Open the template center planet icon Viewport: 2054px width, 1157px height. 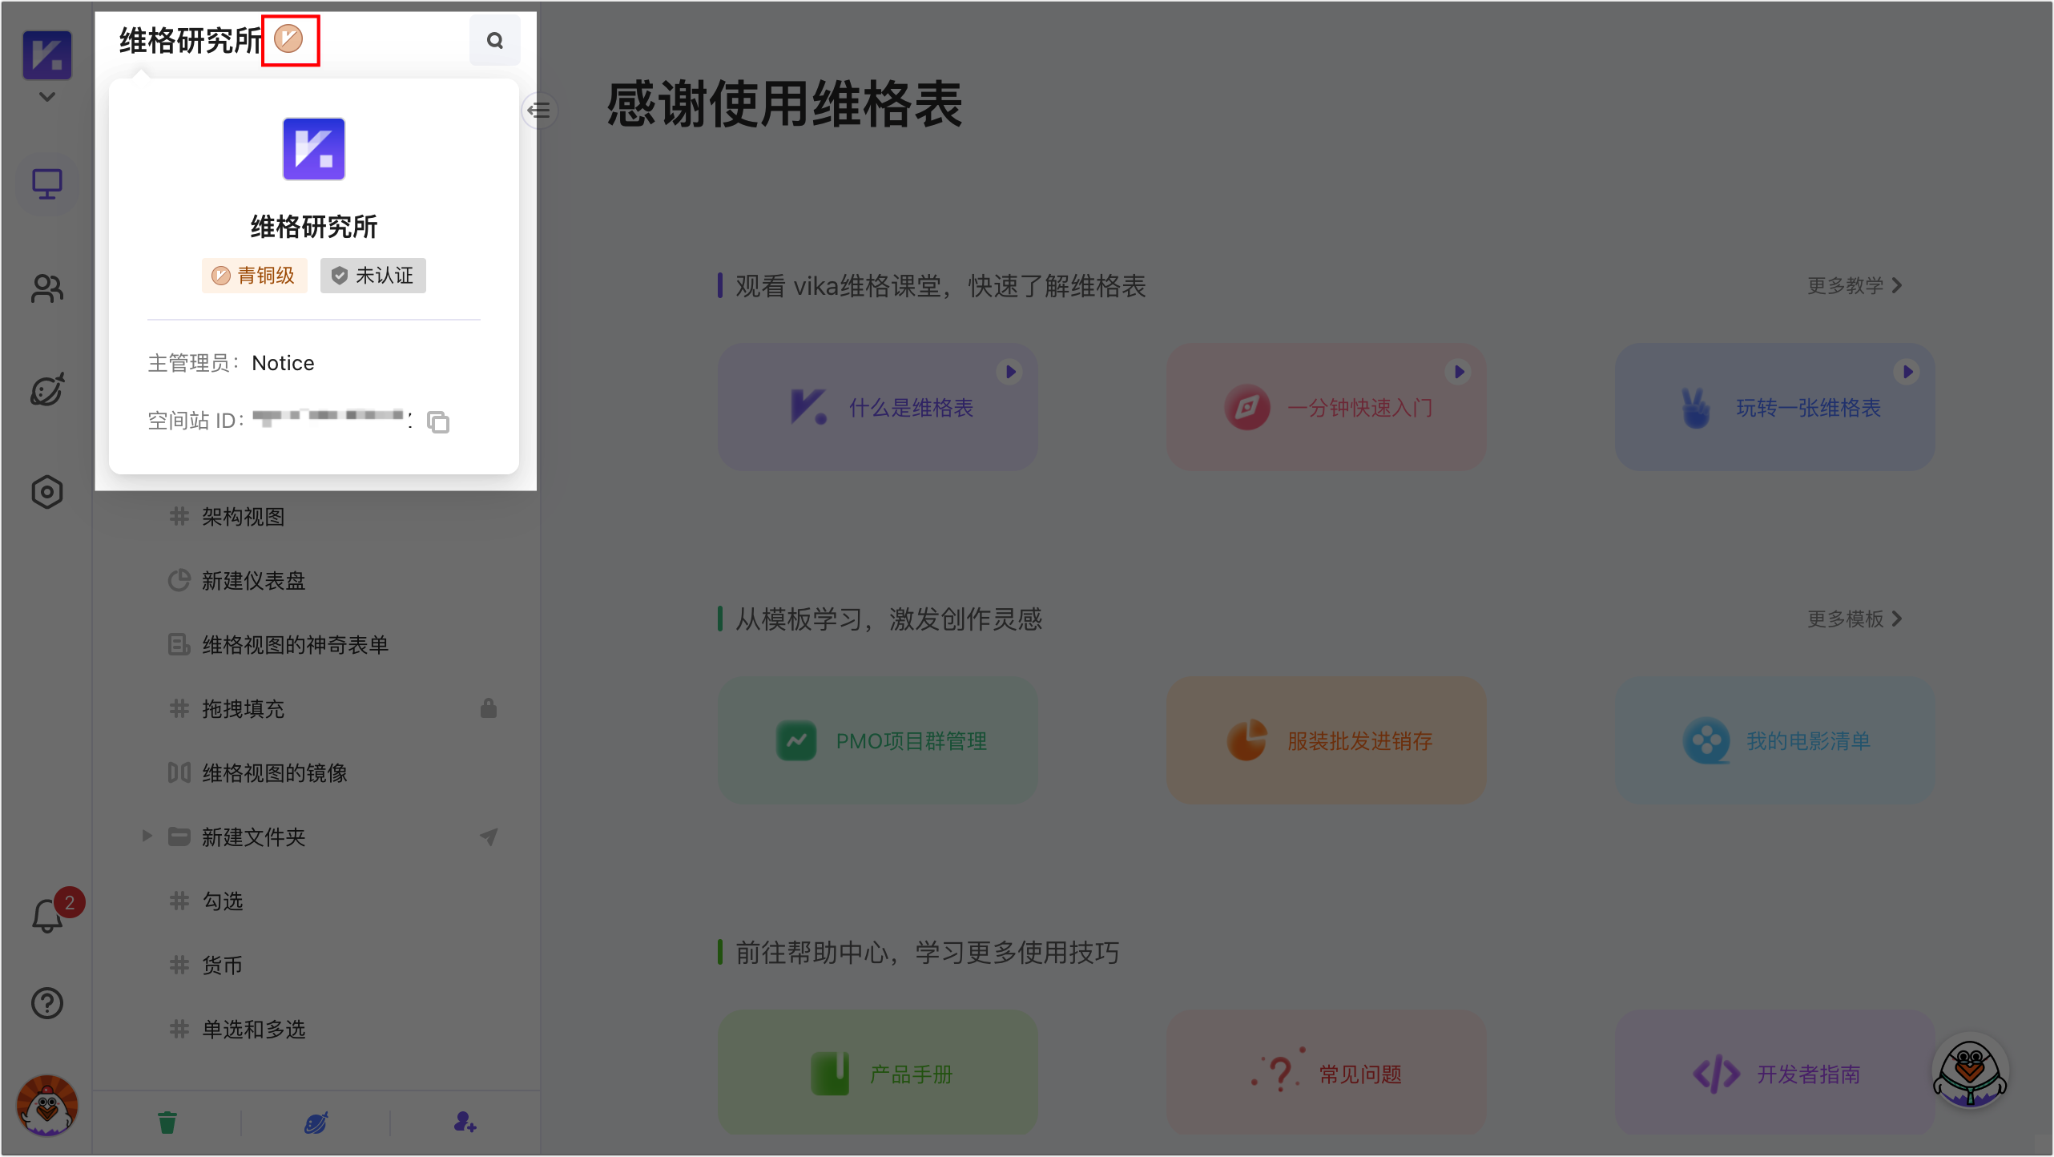pos(47,390)
